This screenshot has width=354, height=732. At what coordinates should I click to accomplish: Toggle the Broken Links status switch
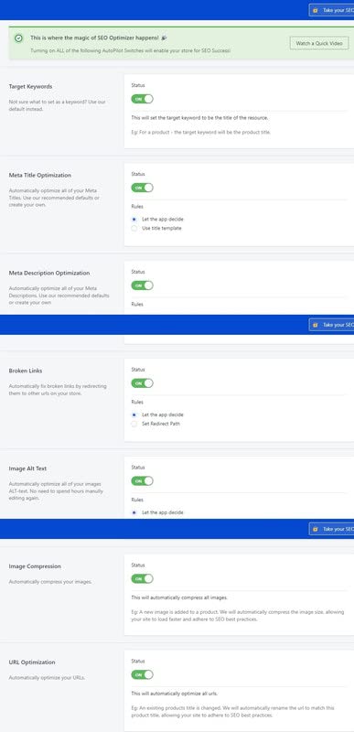[x=143, y=383]
